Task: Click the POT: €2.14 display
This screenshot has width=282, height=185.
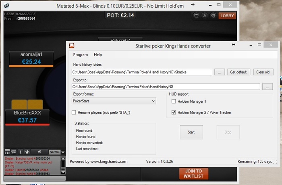Action: [x=120, y=15]
